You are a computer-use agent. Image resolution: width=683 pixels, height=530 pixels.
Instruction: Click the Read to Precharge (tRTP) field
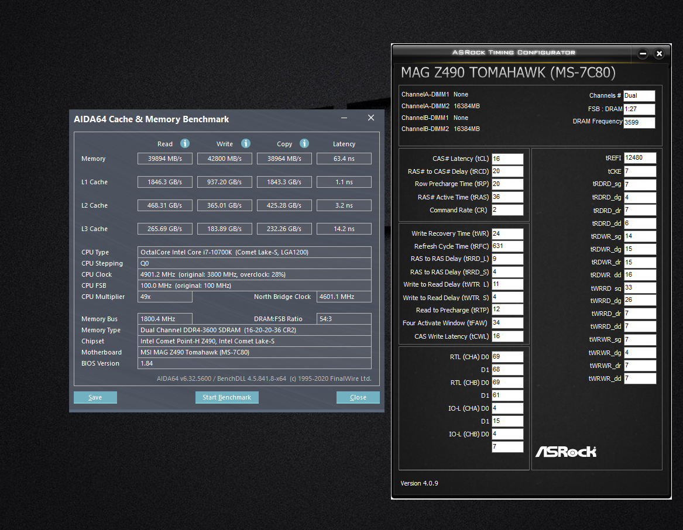(x=507, y=309)
